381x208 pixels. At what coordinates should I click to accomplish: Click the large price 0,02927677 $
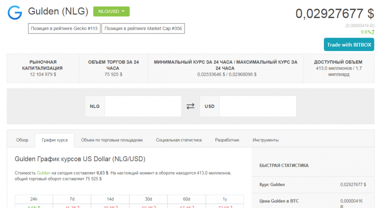(335, 14)
